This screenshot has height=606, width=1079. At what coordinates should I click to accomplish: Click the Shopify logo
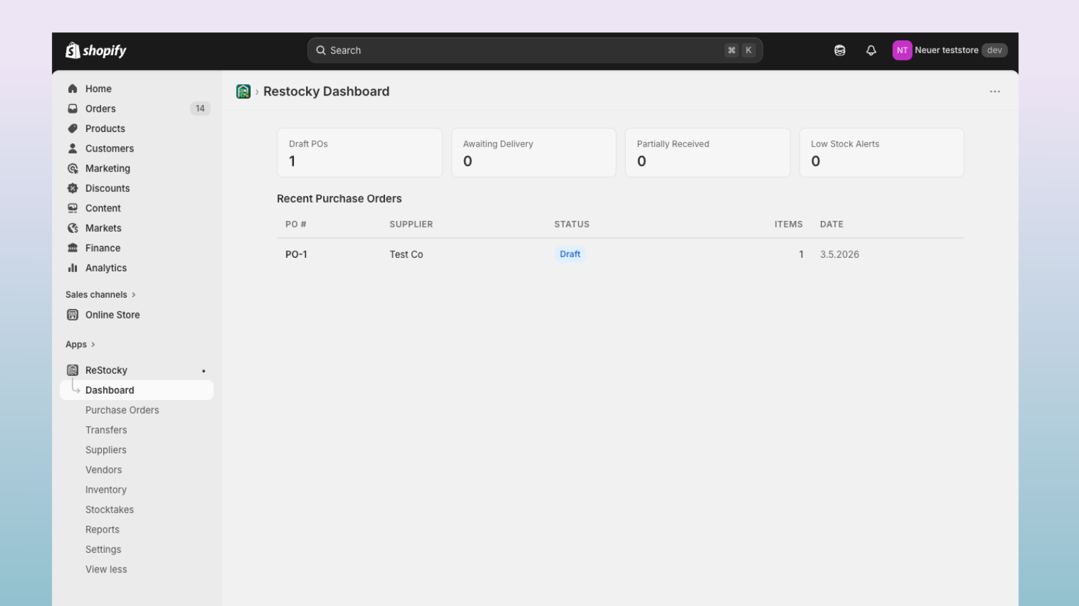tap(96, 50)
